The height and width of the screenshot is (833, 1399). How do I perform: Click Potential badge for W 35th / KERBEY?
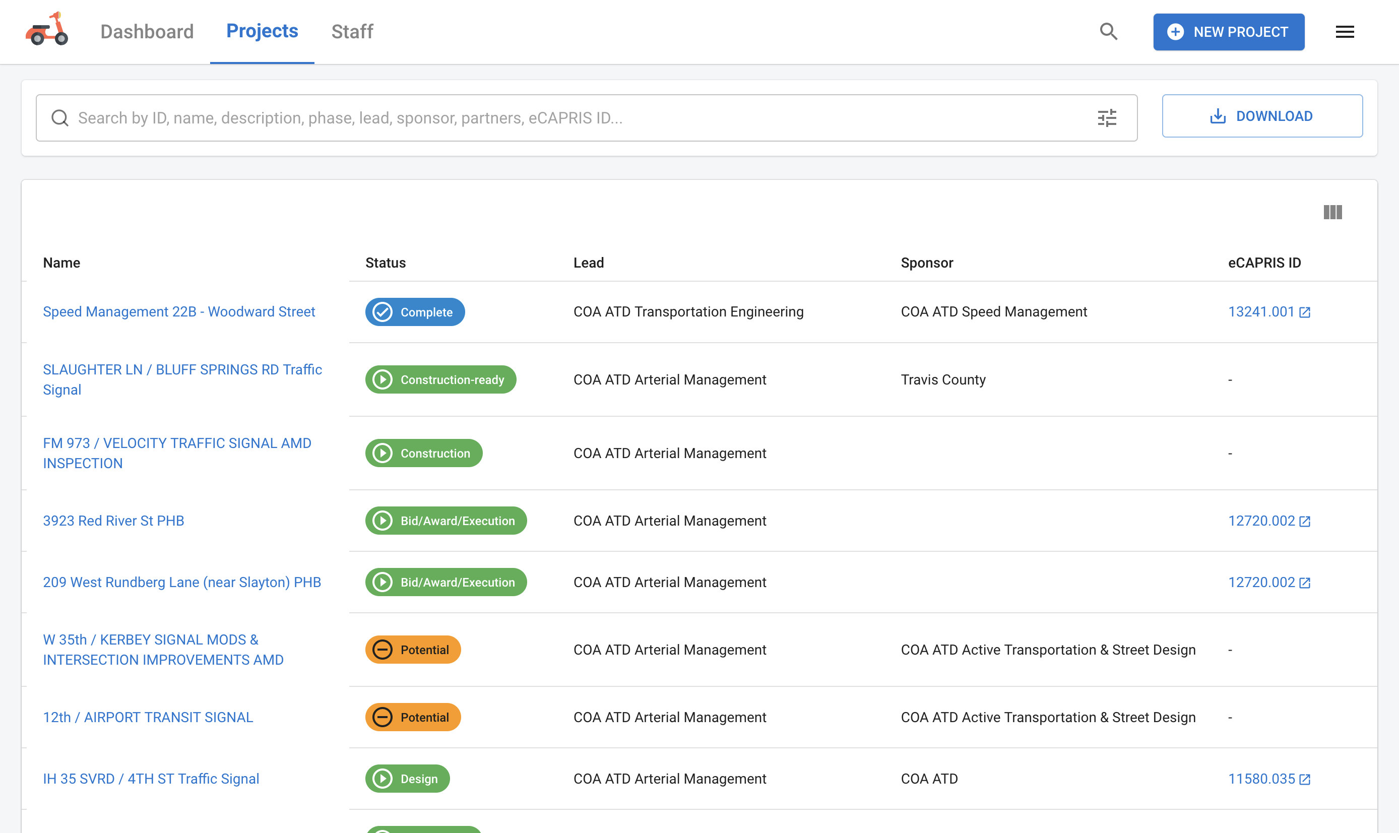point(413,650)
